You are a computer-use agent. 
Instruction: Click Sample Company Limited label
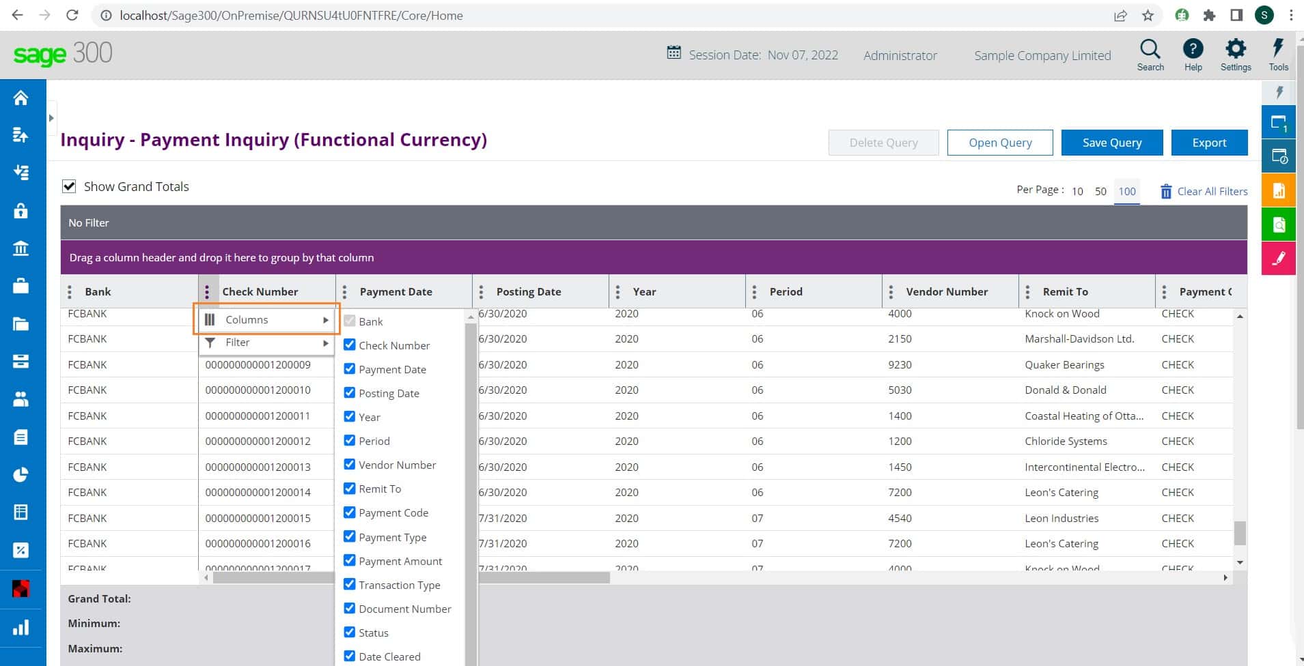click(x=1042, y=55)
